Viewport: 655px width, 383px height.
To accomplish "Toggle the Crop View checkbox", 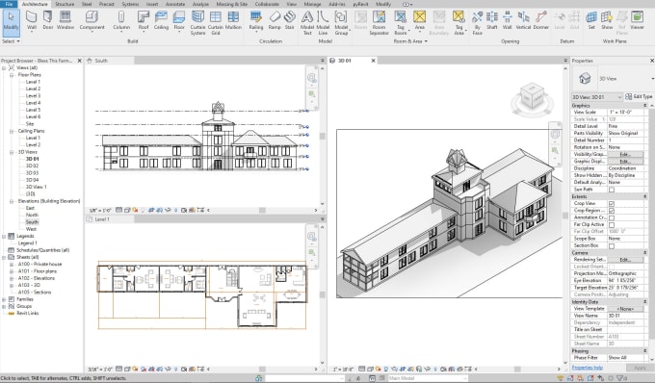I will click(x=611, y=204).
